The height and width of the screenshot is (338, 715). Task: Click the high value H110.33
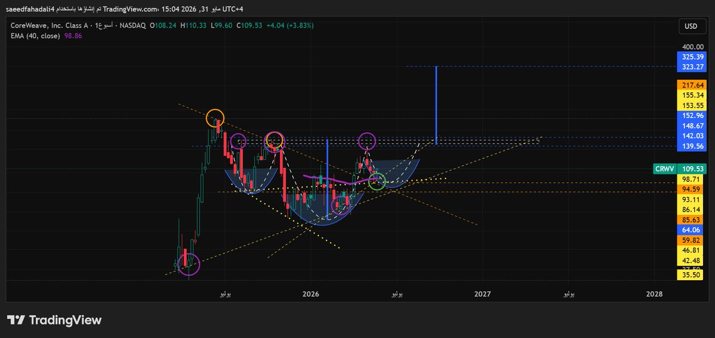pyautogui.click(x=193, y=26)
